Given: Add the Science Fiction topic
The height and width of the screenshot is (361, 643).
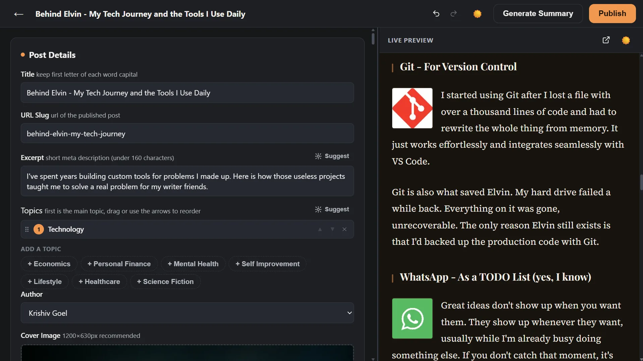Looking at the screenshot, I should 165,282.
